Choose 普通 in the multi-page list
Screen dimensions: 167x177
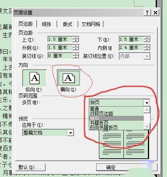[x=116, y=109]
